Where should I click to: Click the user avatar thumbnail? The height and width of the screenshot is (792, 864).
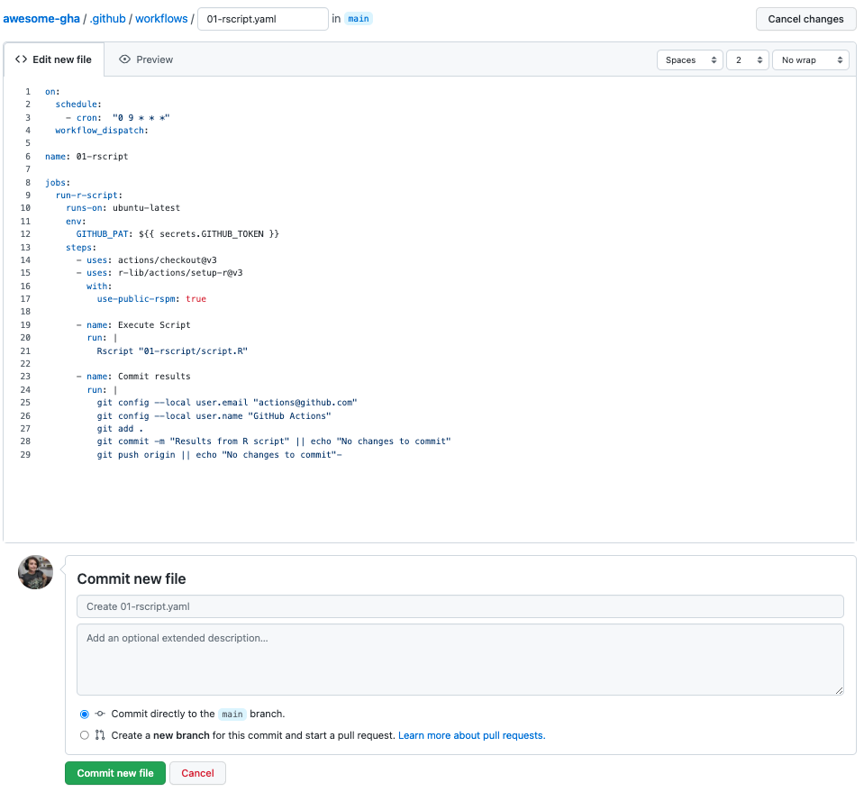pos(36,572)
